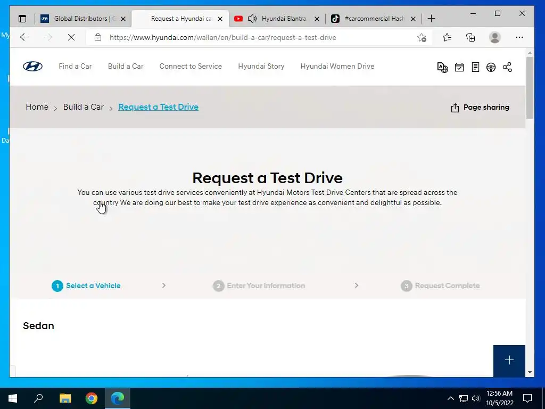Go to Home breadcrumb link
This screenshot has width=545, height=409.
click(37, 107)
